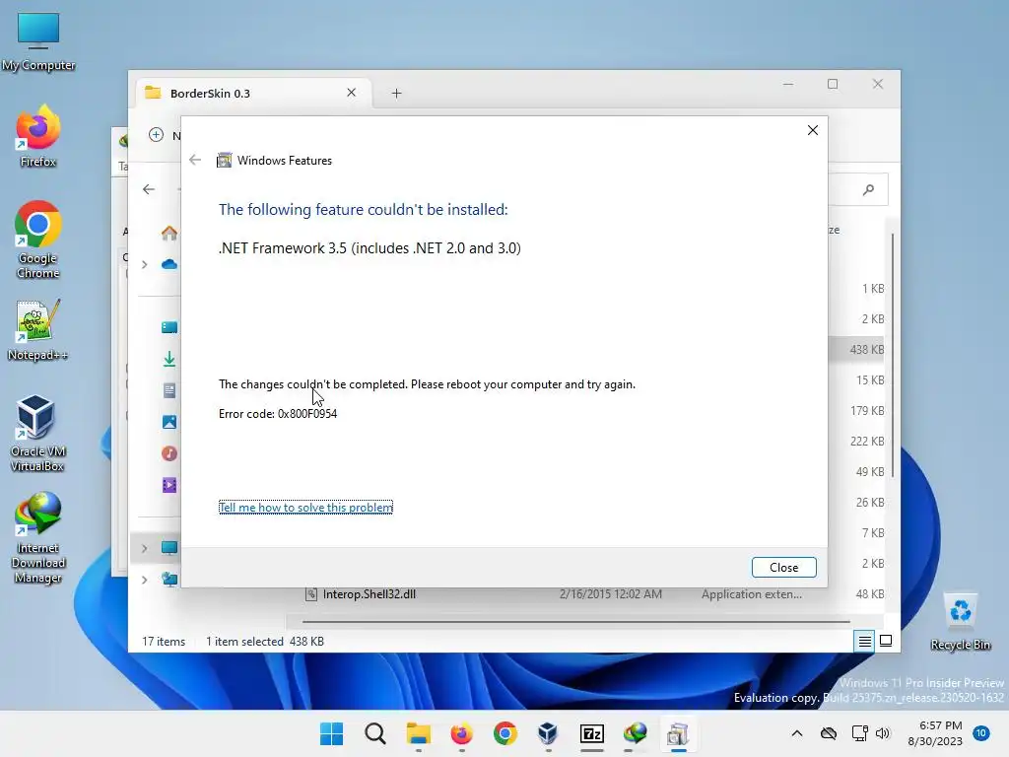The height and width of the screenshot is (757, 1009).
Task: Expand the OneDrive node chevron
Action: 145,264
